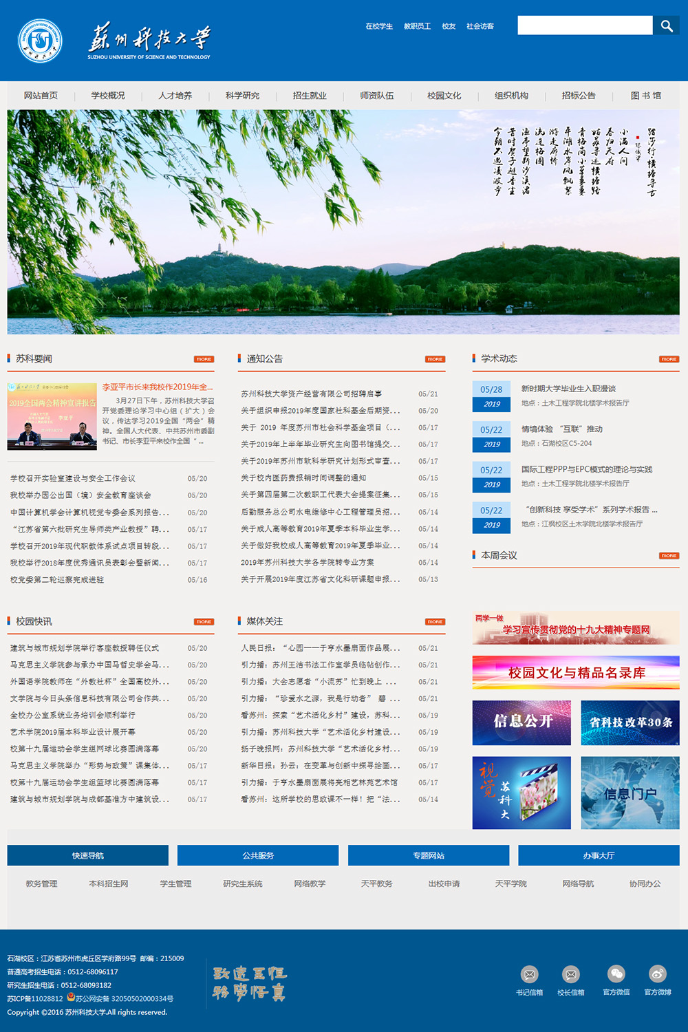Open the 信息门户 portal banner icon
This screenshot has height=1032, width=688.
pyautogui.click(x=630, y=795)
